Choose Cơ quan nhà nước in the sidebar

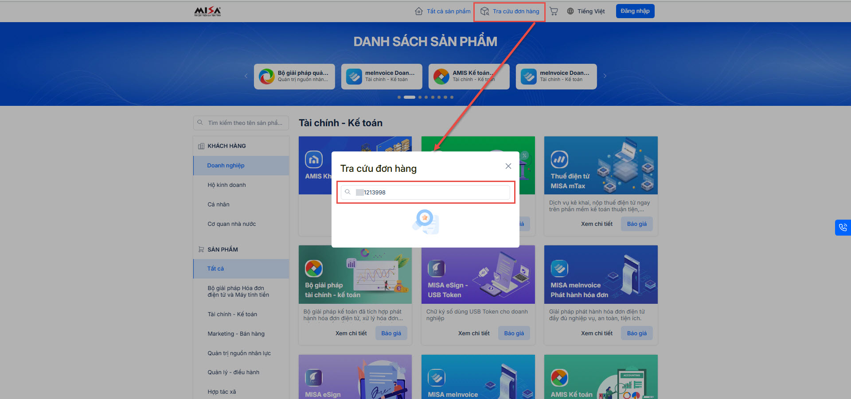click(x=241, y=224)
